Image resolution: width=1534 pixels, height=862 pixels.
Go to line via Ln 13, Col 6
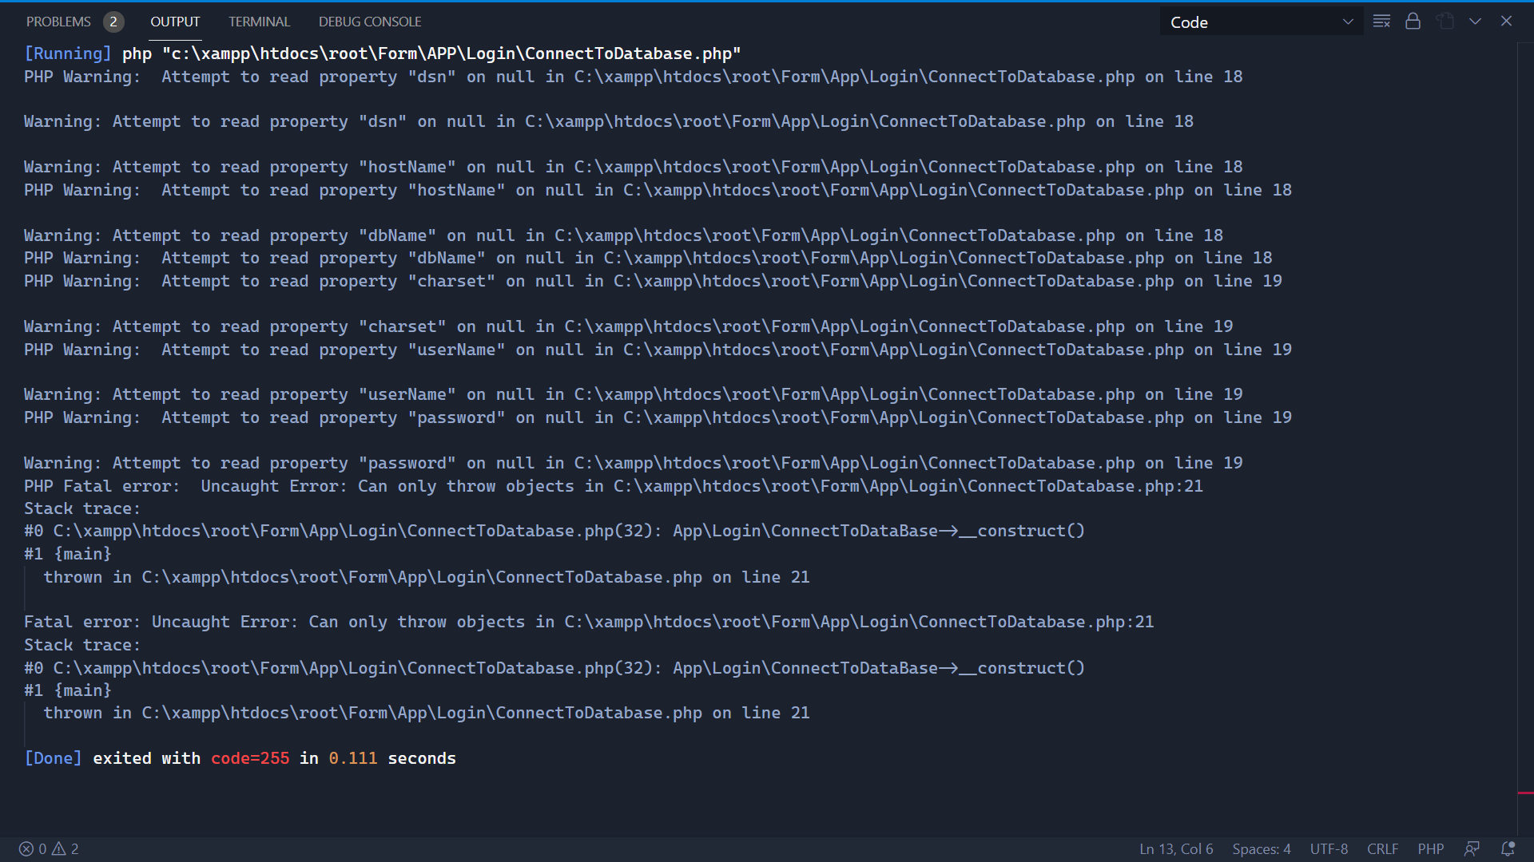tap(1176, 849)
